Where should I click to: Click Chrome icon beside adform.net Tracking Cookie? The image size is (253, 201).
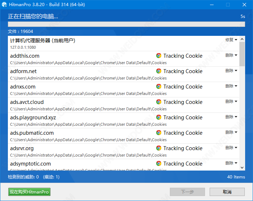pyautogui.click(x=159, y=71)
